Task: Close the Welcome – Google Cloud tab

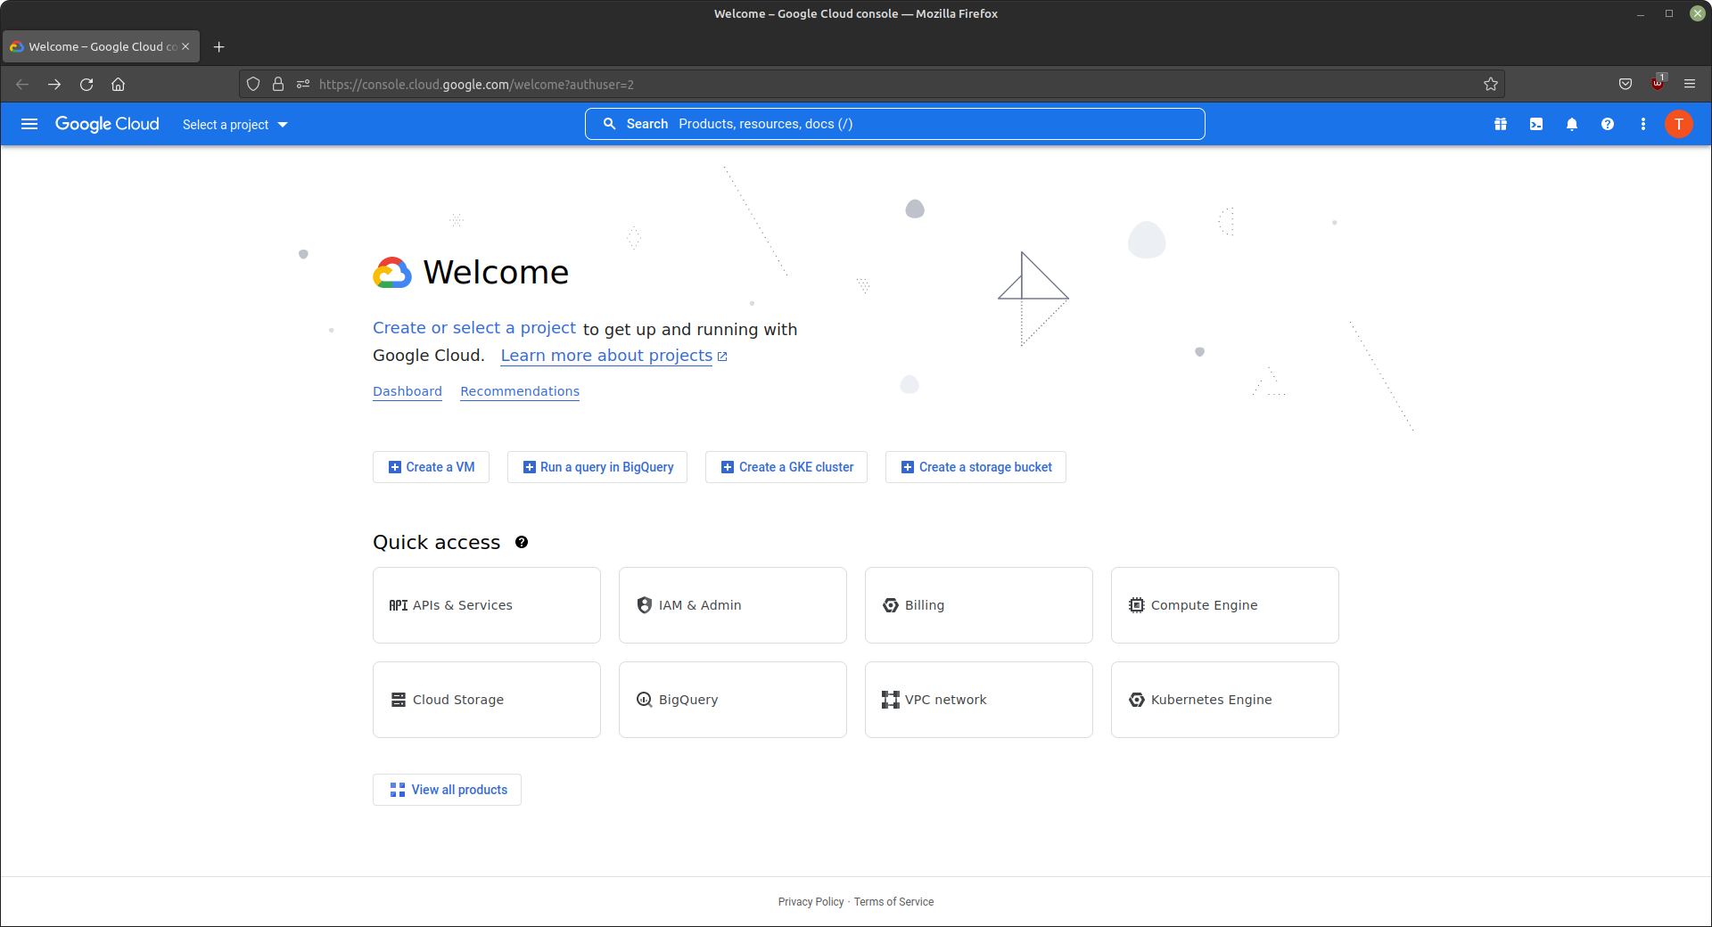Action: click(x=185, y=46)
